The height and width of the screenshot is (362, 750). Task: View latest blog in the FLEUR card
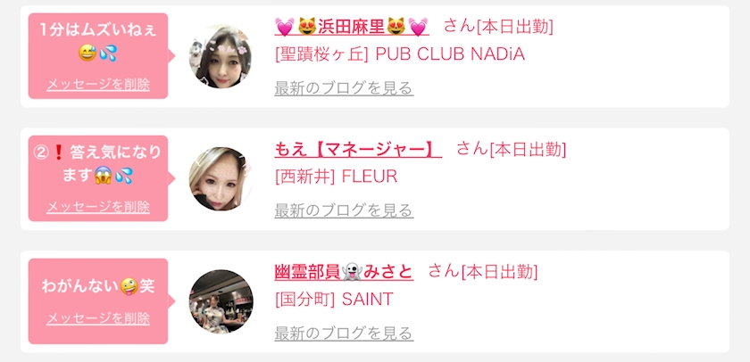point(344,210)
